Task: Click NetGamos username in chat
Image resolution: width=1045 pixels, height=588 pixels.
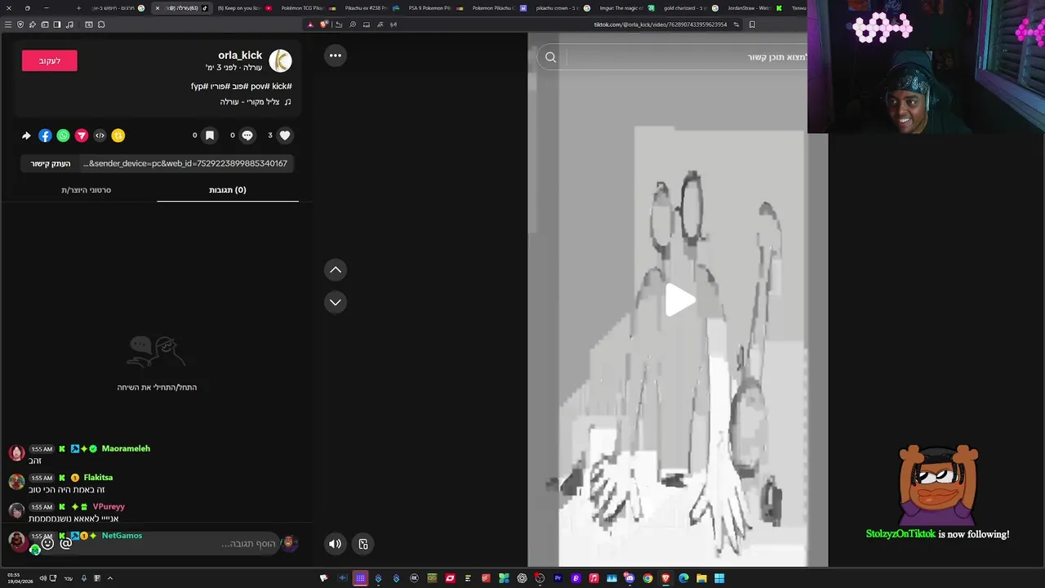Action: coord(122,536)
